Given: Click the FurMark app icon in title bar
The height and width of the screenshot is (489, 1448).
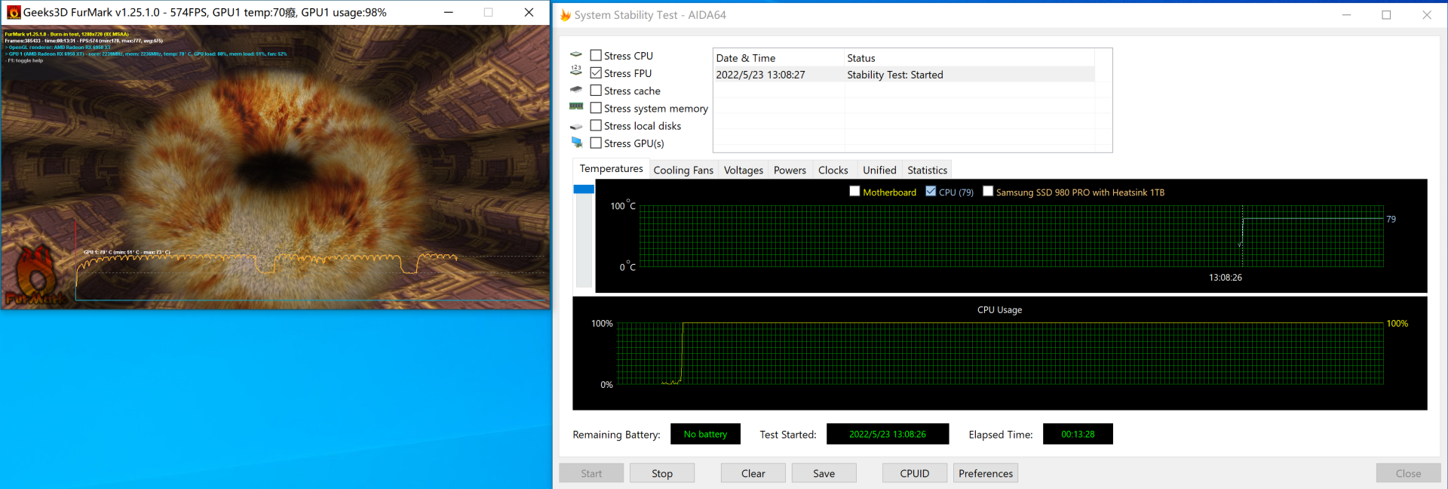Looking at the screenshot, I should (x=13, y=12).
